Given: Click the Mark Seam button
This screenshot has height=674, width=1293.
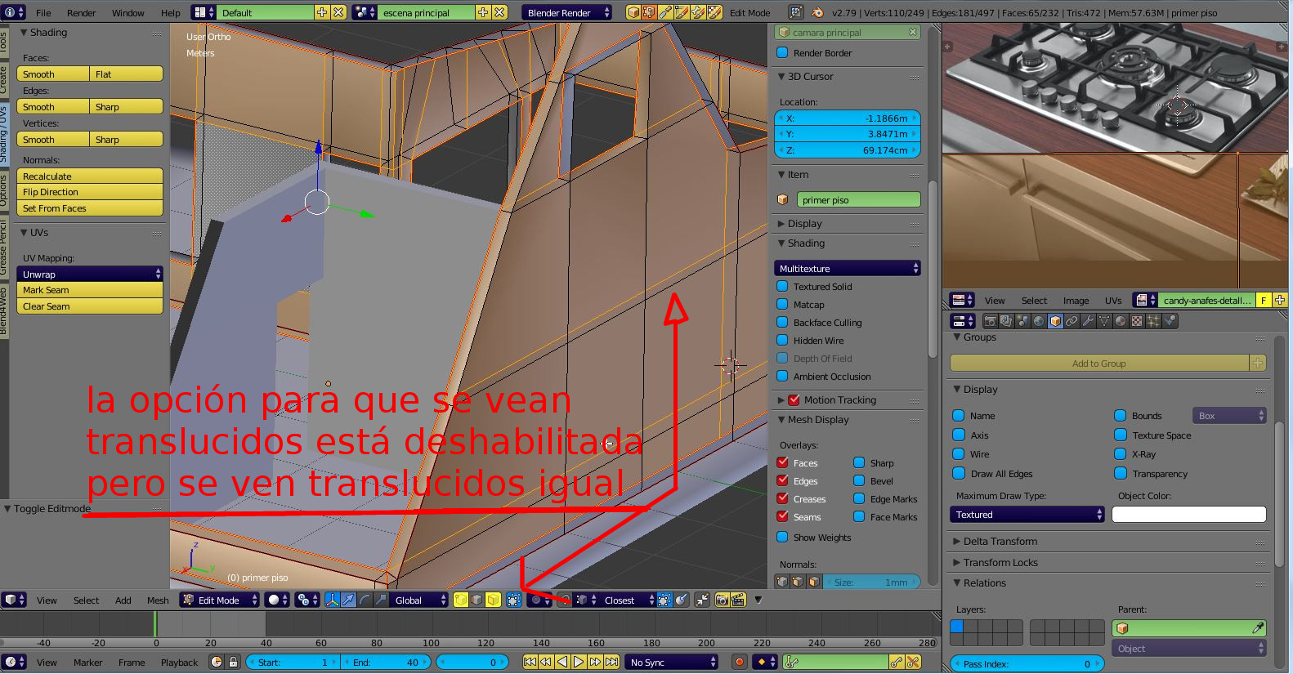Looking at the screenshot, I should coord(90,289).
